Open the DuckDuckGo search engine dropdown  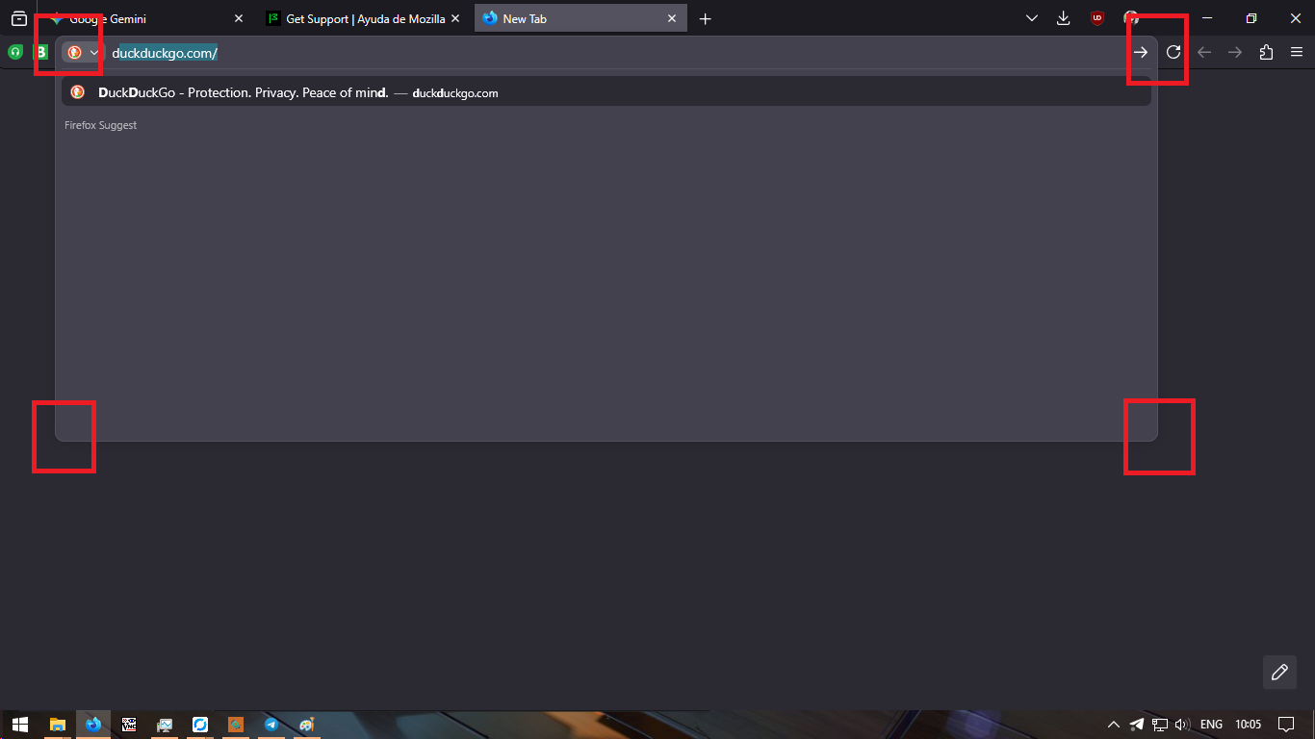click(x=82, y=52)
